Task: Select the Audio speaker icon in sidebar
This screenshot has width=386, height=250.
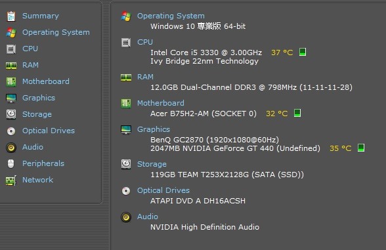Action: 11,148
